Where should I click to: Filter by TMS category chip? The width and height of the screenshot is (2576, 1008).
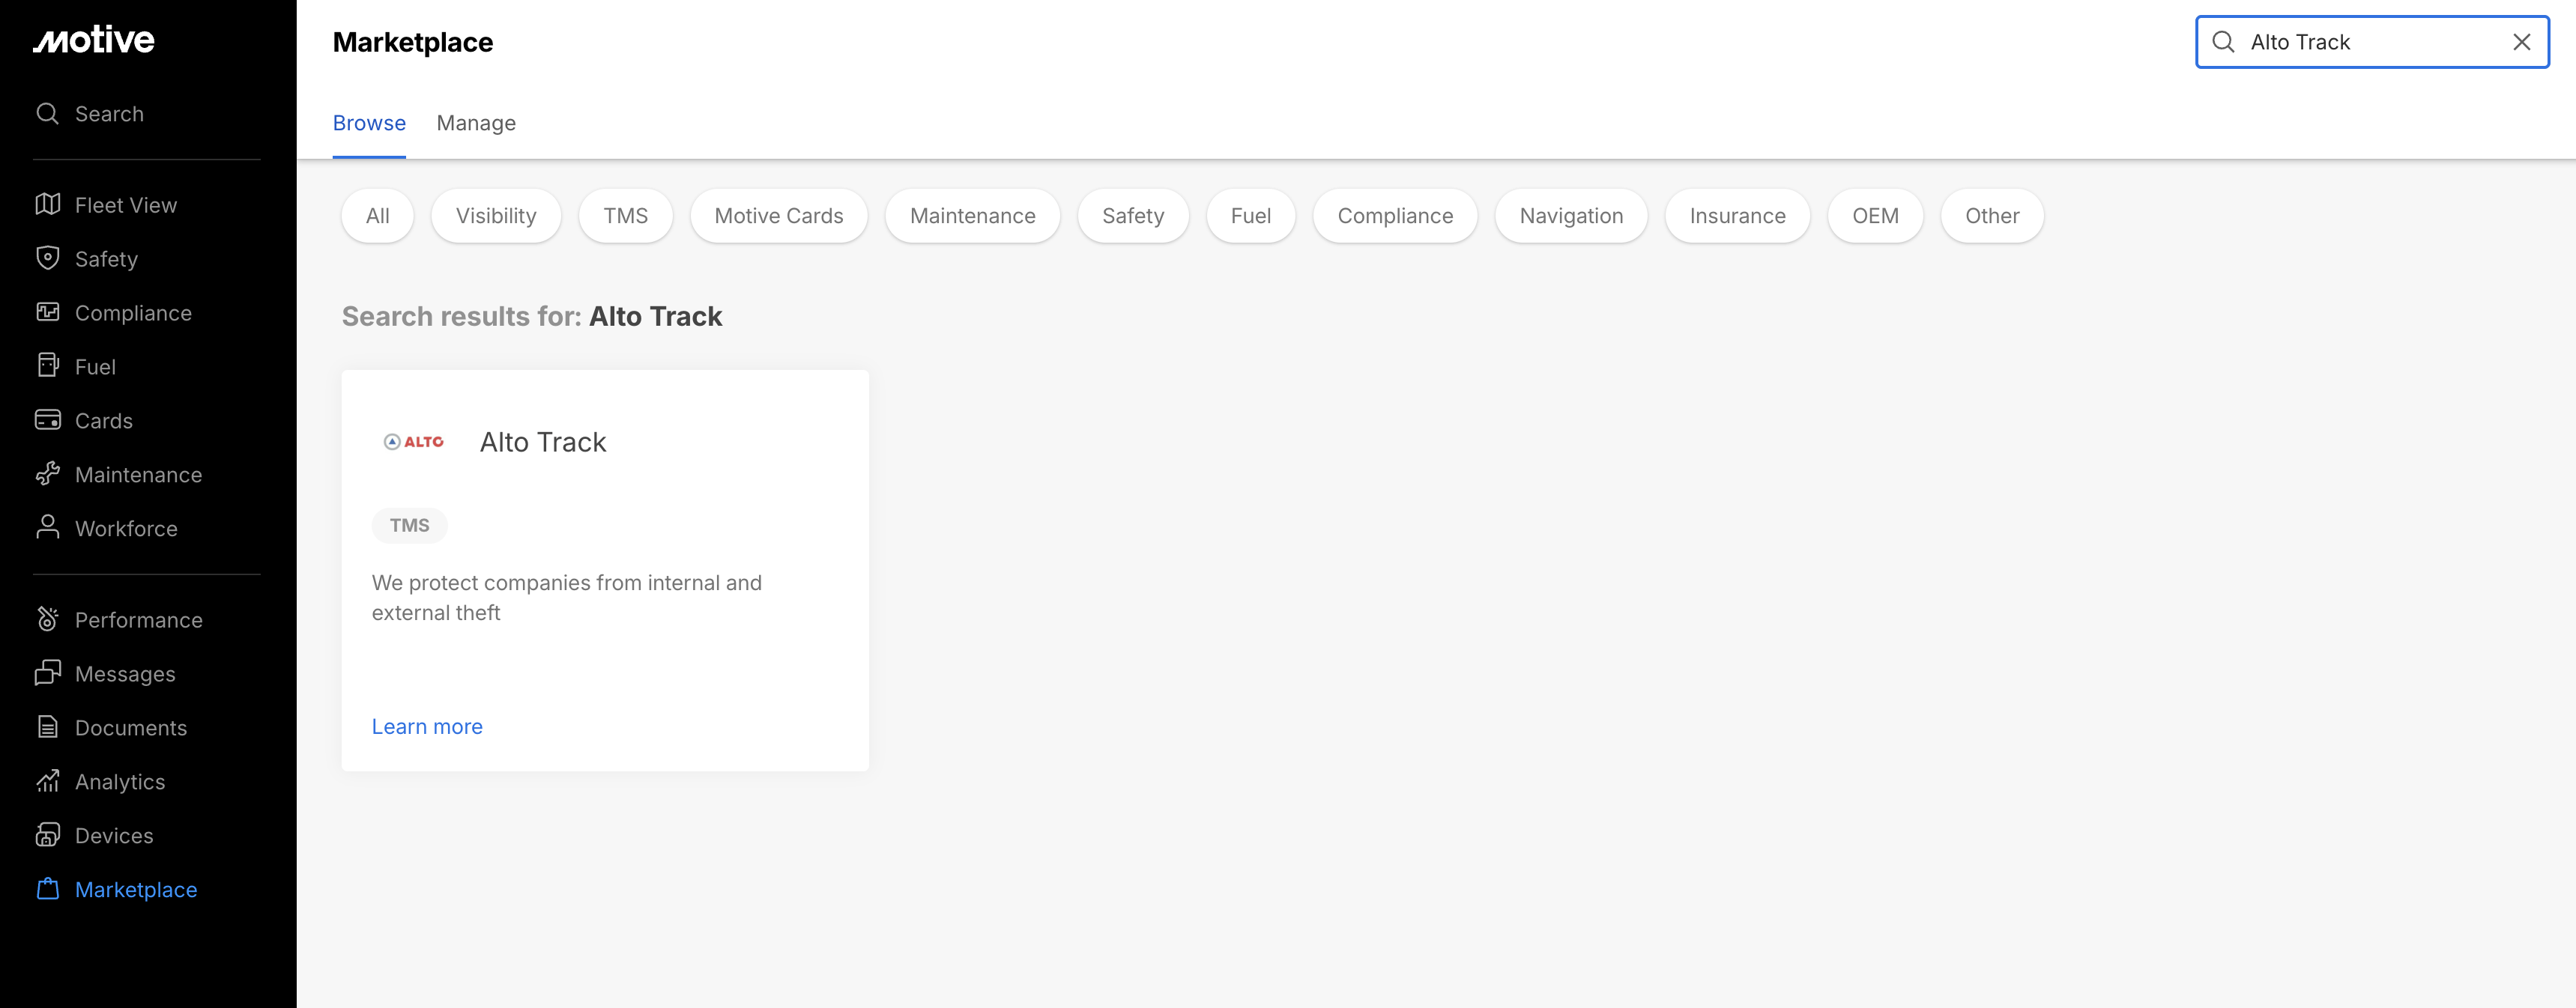point(626,216)
